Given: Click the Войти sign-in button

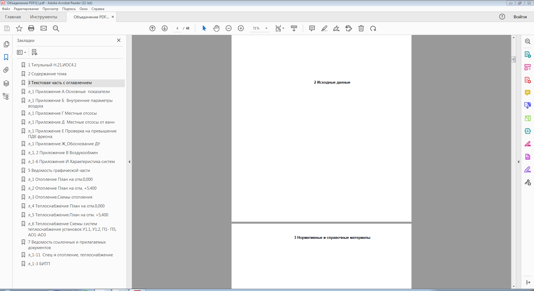Looking at the screenshot, I should [520, 17].
